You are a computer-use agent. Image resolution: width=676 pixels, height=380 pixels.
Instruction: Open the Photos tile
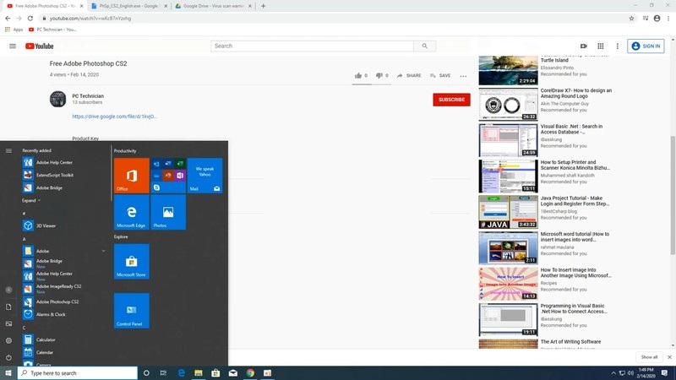[x=168, y=212]
